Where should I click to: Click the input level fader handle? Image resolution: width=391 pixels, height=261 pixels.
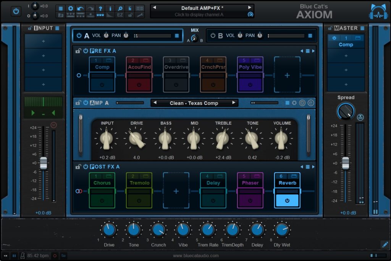click(44, 163)
